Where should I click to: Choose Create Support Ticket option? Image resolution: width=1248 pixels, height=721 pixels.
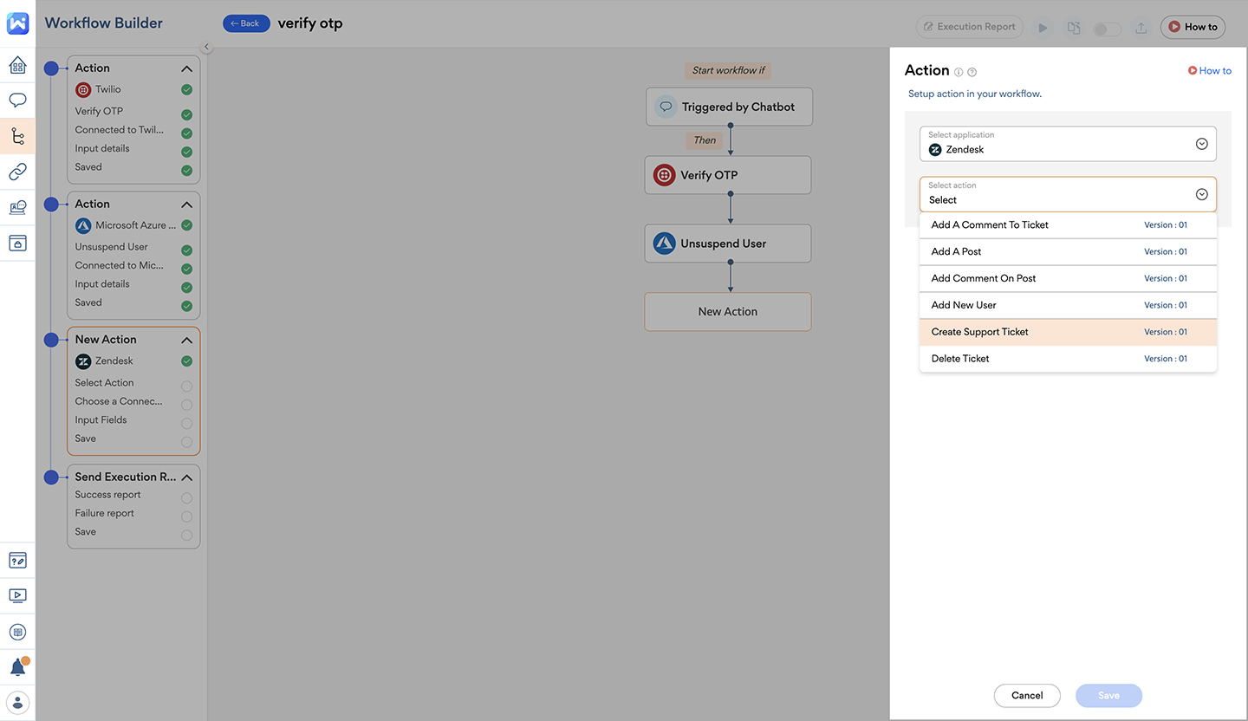[1068, 332]
